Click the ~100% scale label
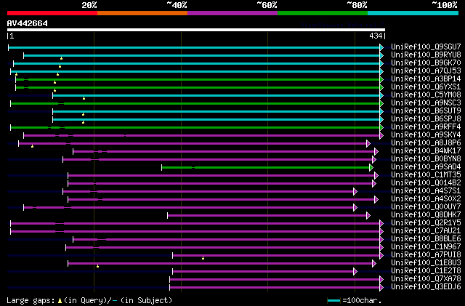The width and height of the screenshot is (465, 306). click(x=445, y=5)
